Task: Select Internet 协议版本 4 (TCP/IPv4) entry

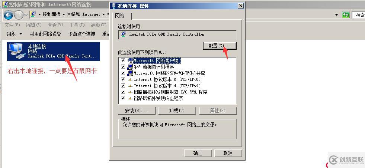Action: point(164,86)
